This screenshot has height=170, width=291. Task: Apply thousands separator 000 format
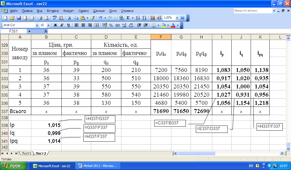coord(117,25)
